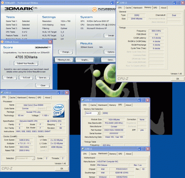The width and height of the screenshot is (185, 178).
Task: Close the CPU-Z SPD window
Action: tap(148, 100)
